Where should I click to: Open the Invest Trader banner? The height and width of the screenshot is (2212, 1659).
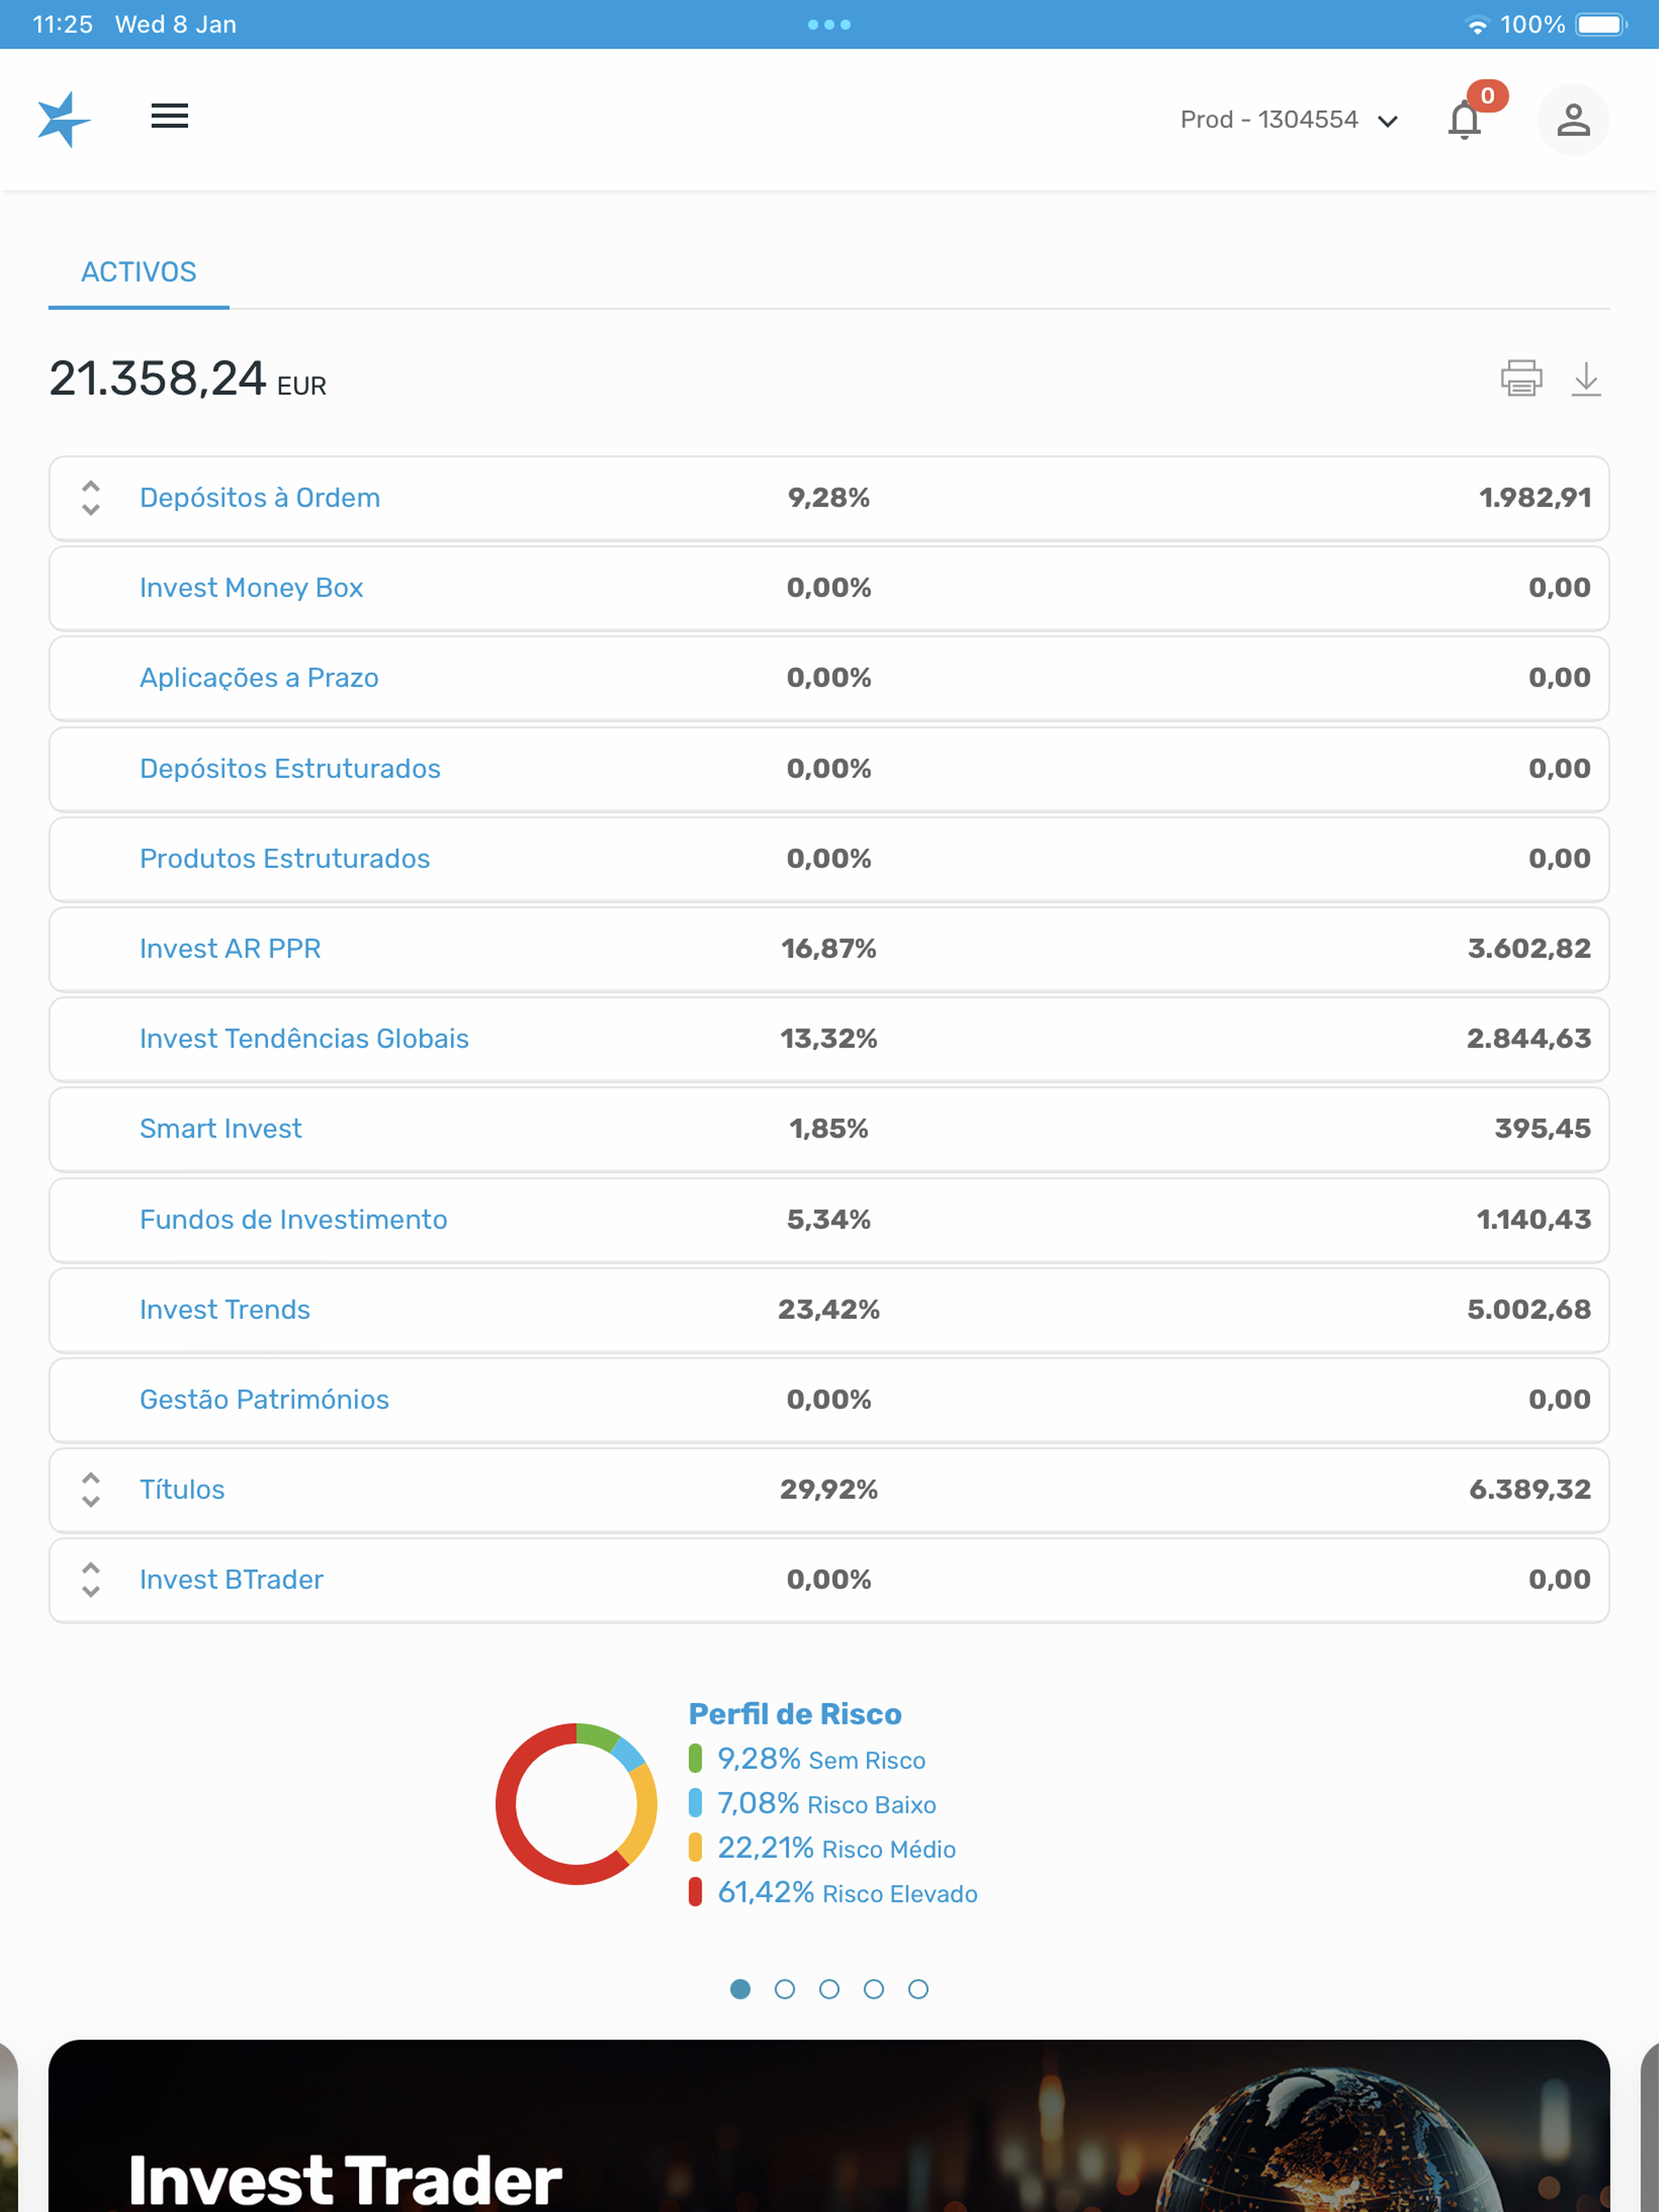(829, 2125)
